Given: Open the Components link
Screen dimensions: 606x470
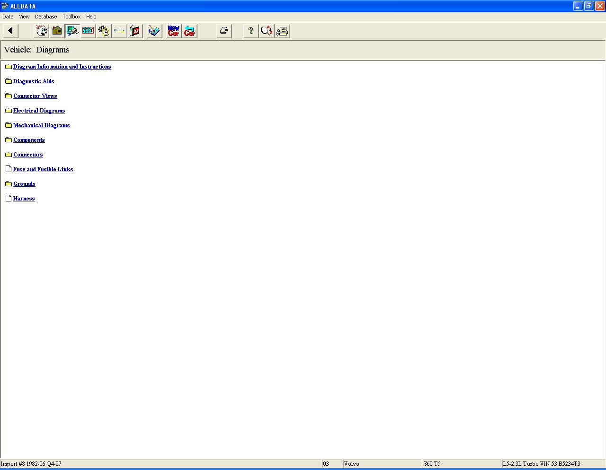Looking at the screenshot, I should pyautogui.click(x=29, y=140).
